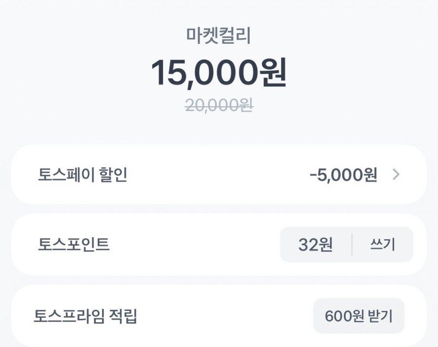Viewport: 438px width, 347px height.
Task: Click the word 할인 in the first row
Action: click(115, 175)
